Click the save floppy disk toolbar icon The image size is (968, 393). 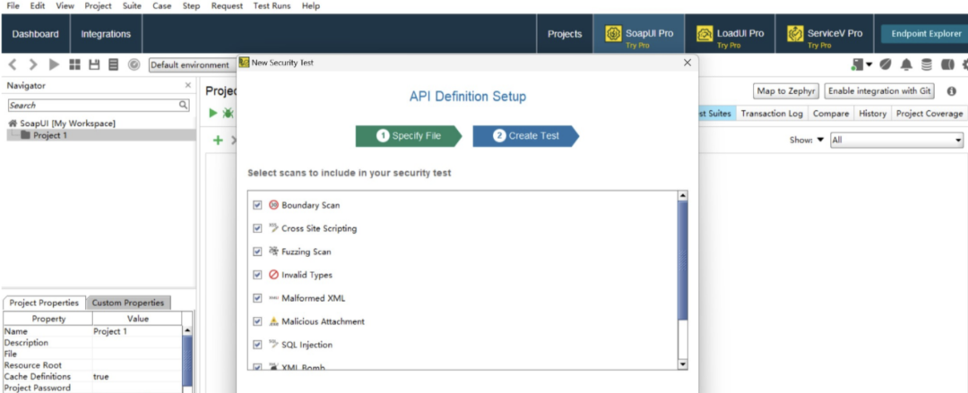94,64
